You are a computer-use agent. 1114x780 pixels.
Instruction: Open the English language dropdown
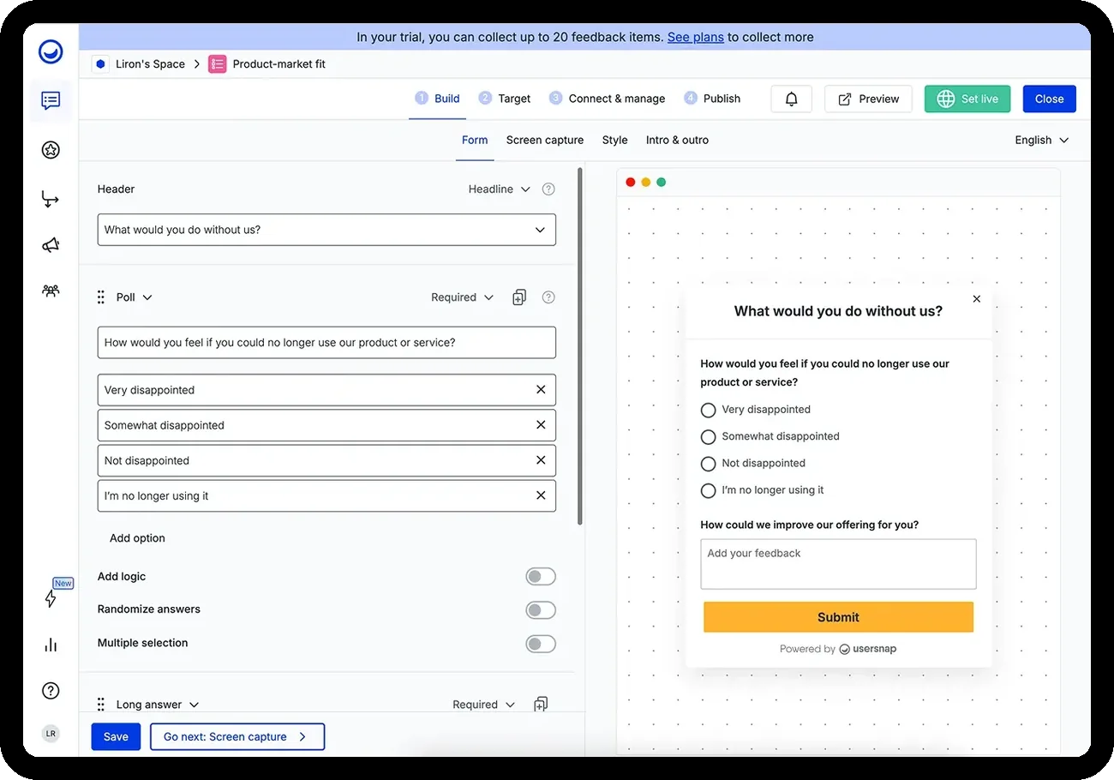click(1042, 141)
